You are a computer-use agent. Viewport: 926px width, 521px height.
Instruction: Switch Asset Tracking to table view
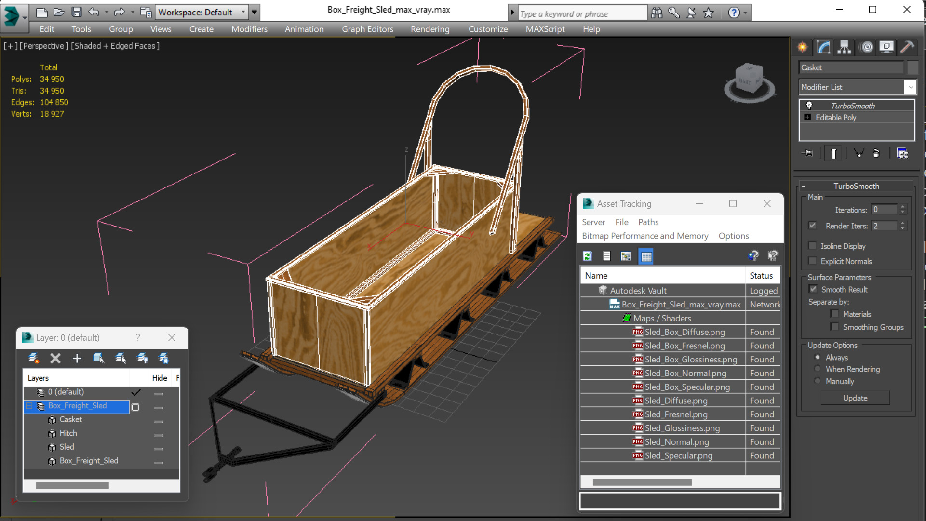(x=646, y=256)
